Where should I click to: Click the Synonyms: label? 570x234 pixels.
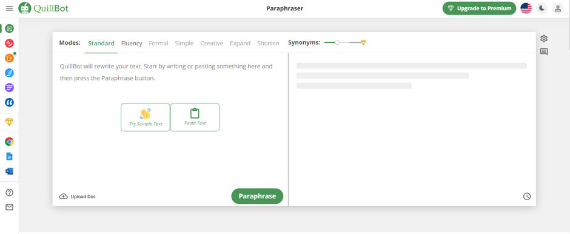(x=304, y=43)
